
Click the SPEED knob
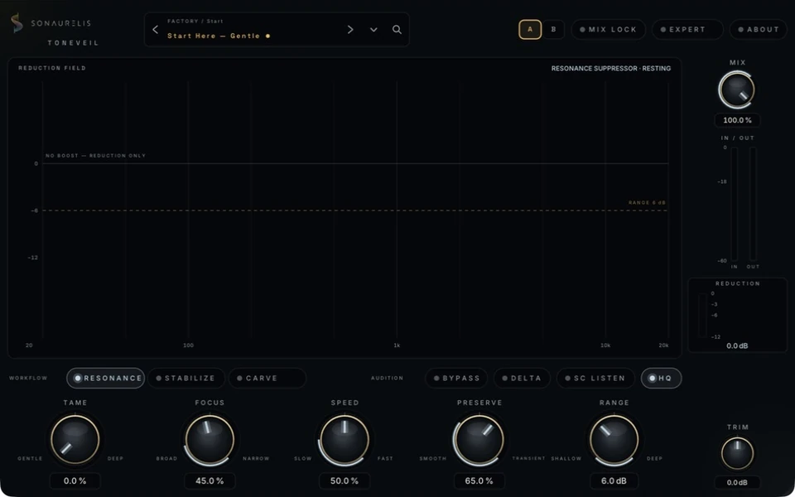[344, 440]
